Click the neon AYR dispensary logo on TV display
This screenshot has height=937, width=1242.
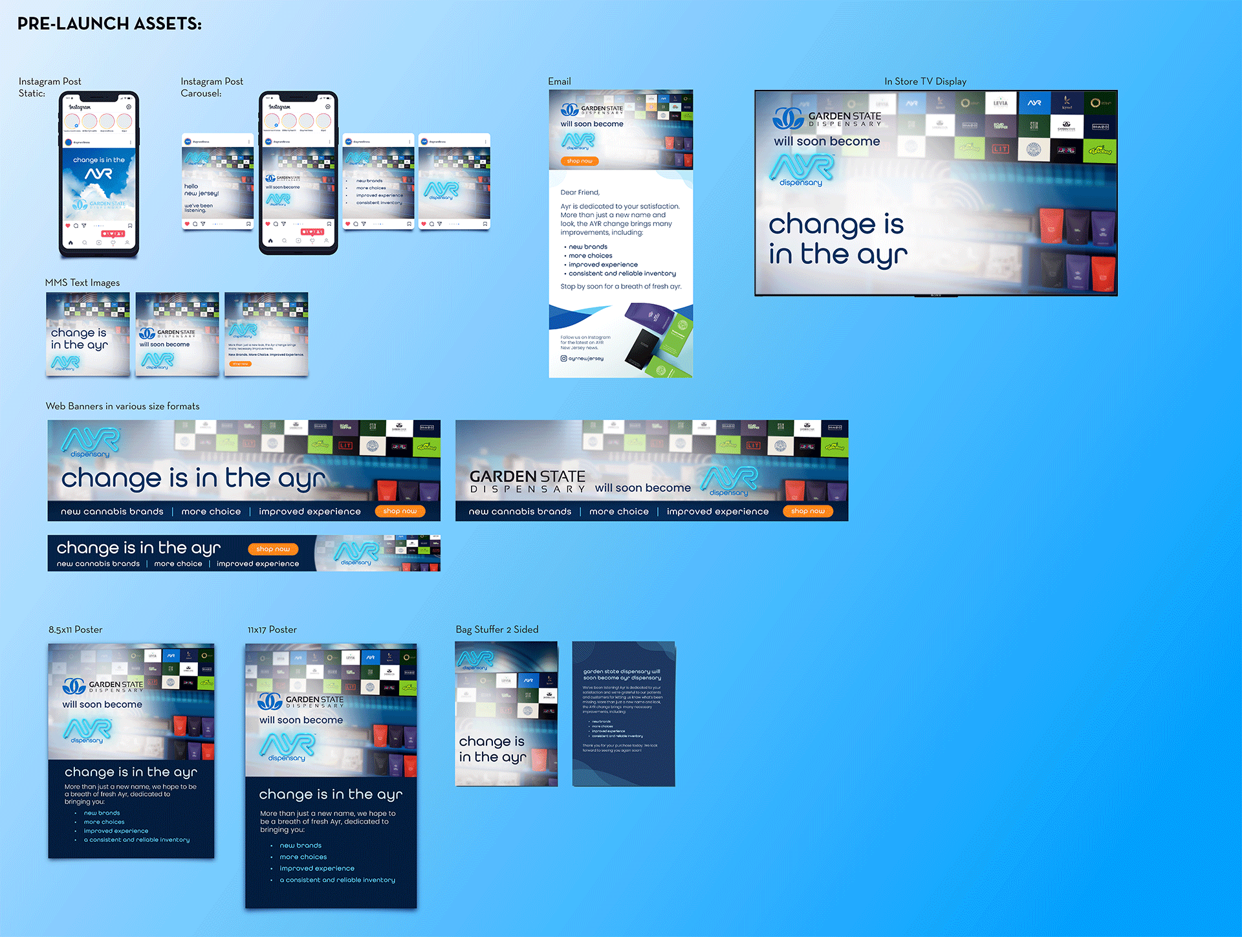[802, 171]
